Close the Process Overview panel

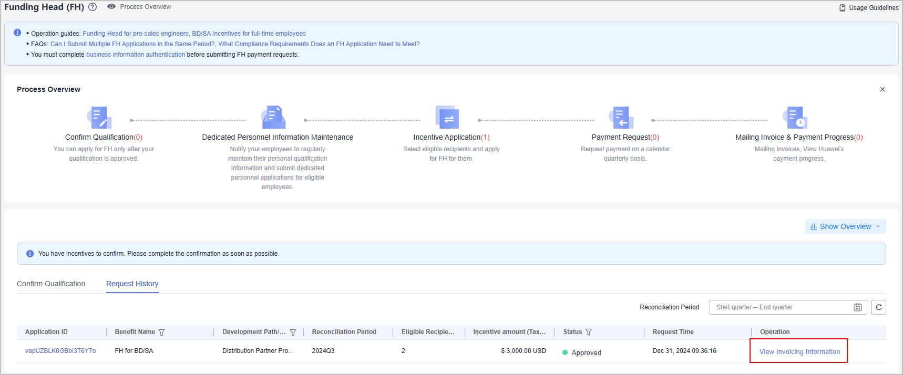tap(882, 89)
